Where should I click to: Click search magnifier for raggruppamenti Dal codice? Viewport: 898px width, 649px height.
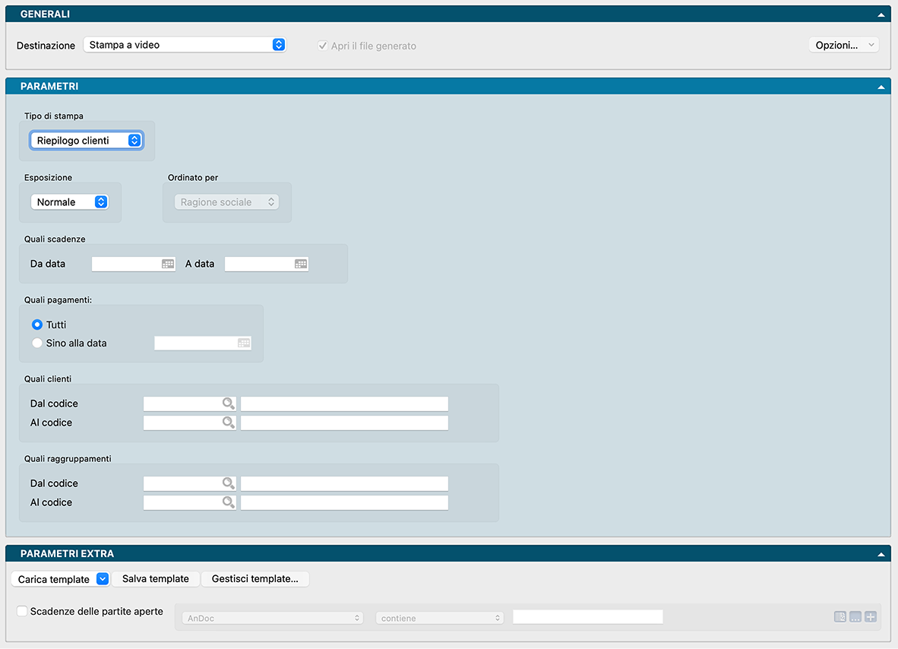pos(228,483)
